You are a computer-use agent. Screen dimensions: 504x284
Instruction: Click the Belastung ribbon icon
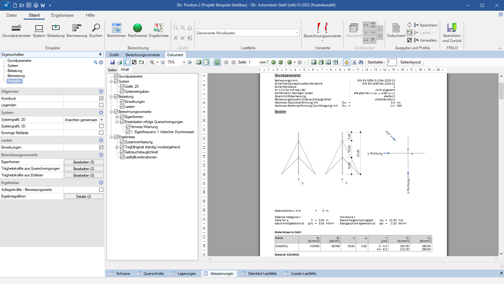point(56,31)
